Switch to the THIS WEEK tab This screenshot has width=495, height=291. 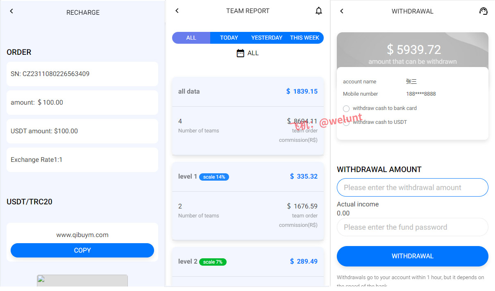tap(304, 38)
